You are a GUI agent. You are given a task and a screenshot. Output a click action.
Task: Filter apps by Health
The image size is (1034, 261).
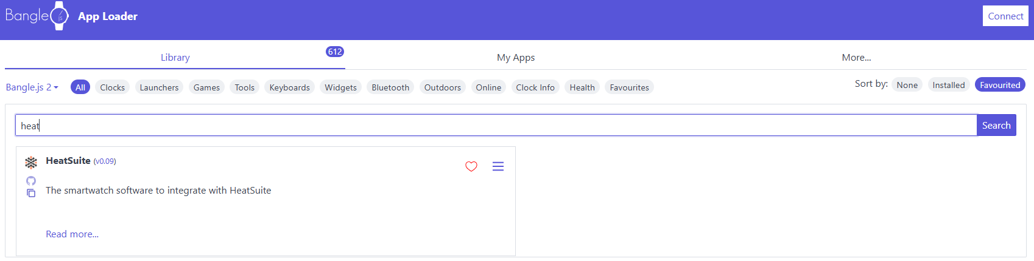tap(582, 87)
